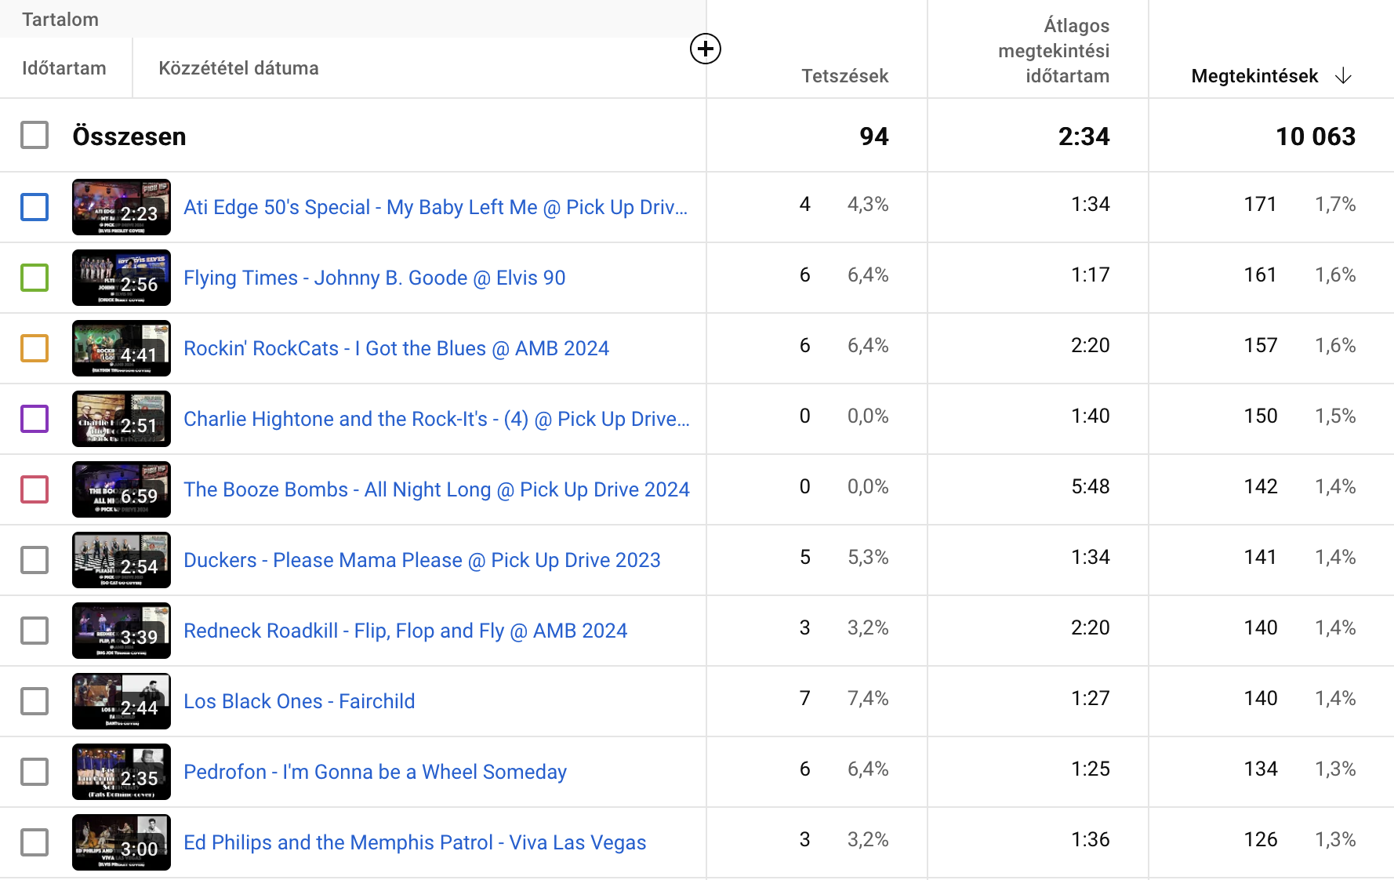Toggle the orange Rockin' RockCats checkbox
Screen dimensions: 1394x880
pyautogui.click(x=34, y=348)
